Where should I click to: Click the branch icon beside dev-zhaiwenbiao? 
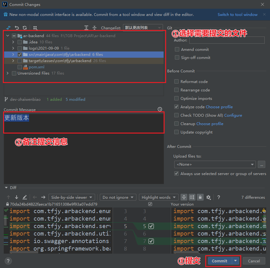[x=6, y=99]
